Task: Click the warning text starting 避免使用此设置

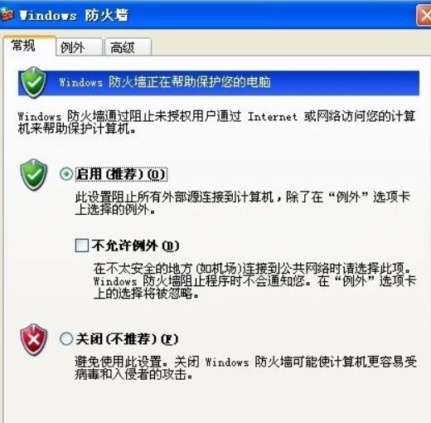Action: click(x=245, y=368)
